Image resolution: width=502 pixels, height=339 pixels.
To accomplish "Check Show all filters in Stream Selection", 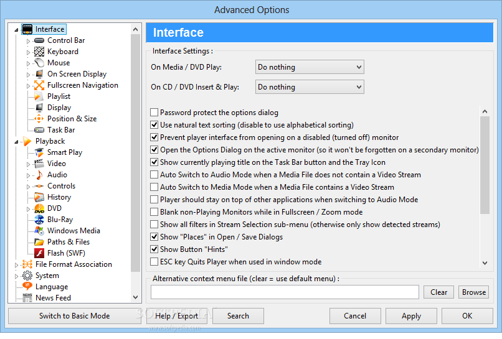I will 154,225.
